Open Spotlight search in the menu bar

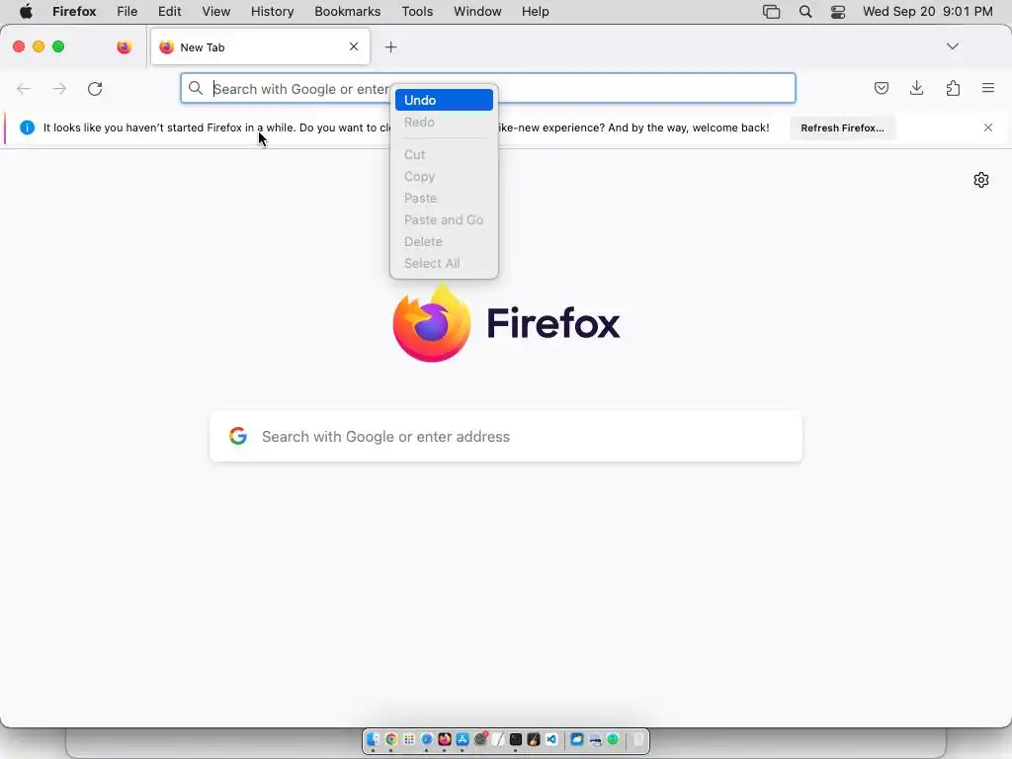click(x=804, y=12)
